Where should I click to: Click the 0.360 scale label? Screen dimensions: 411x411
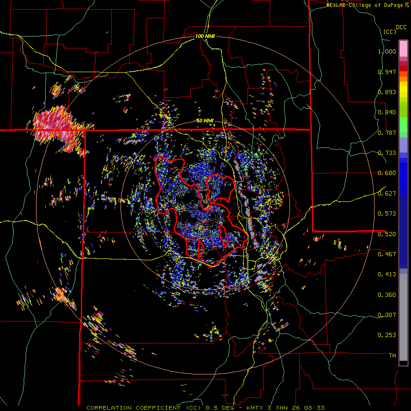click(387, 295)
